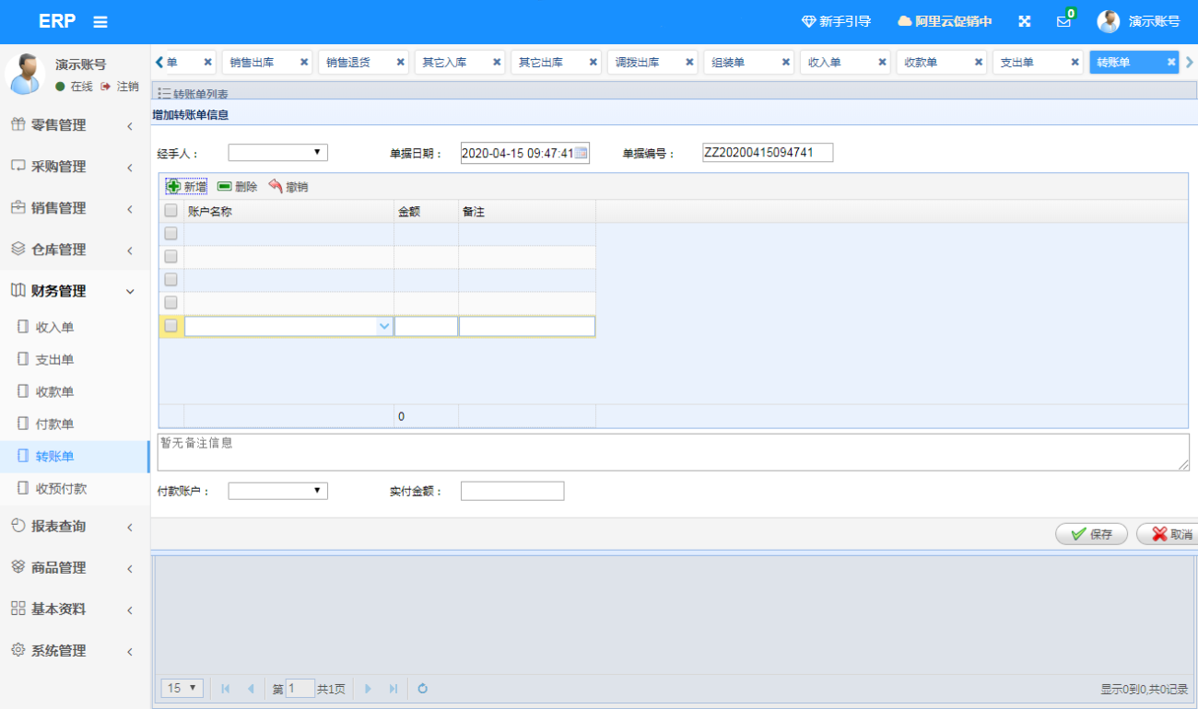1198x709 pixels.
Task: Switch to the 收款单 tab
Action: point(931,63)
